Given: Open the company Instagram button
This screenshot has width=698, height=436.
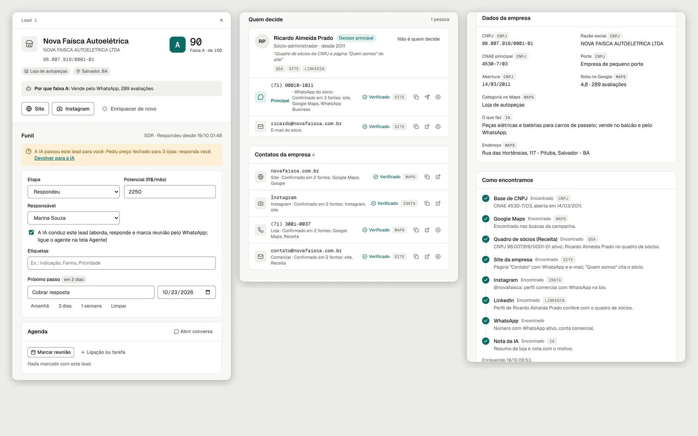Looking at the screenshot, I should tap(73, 109).
